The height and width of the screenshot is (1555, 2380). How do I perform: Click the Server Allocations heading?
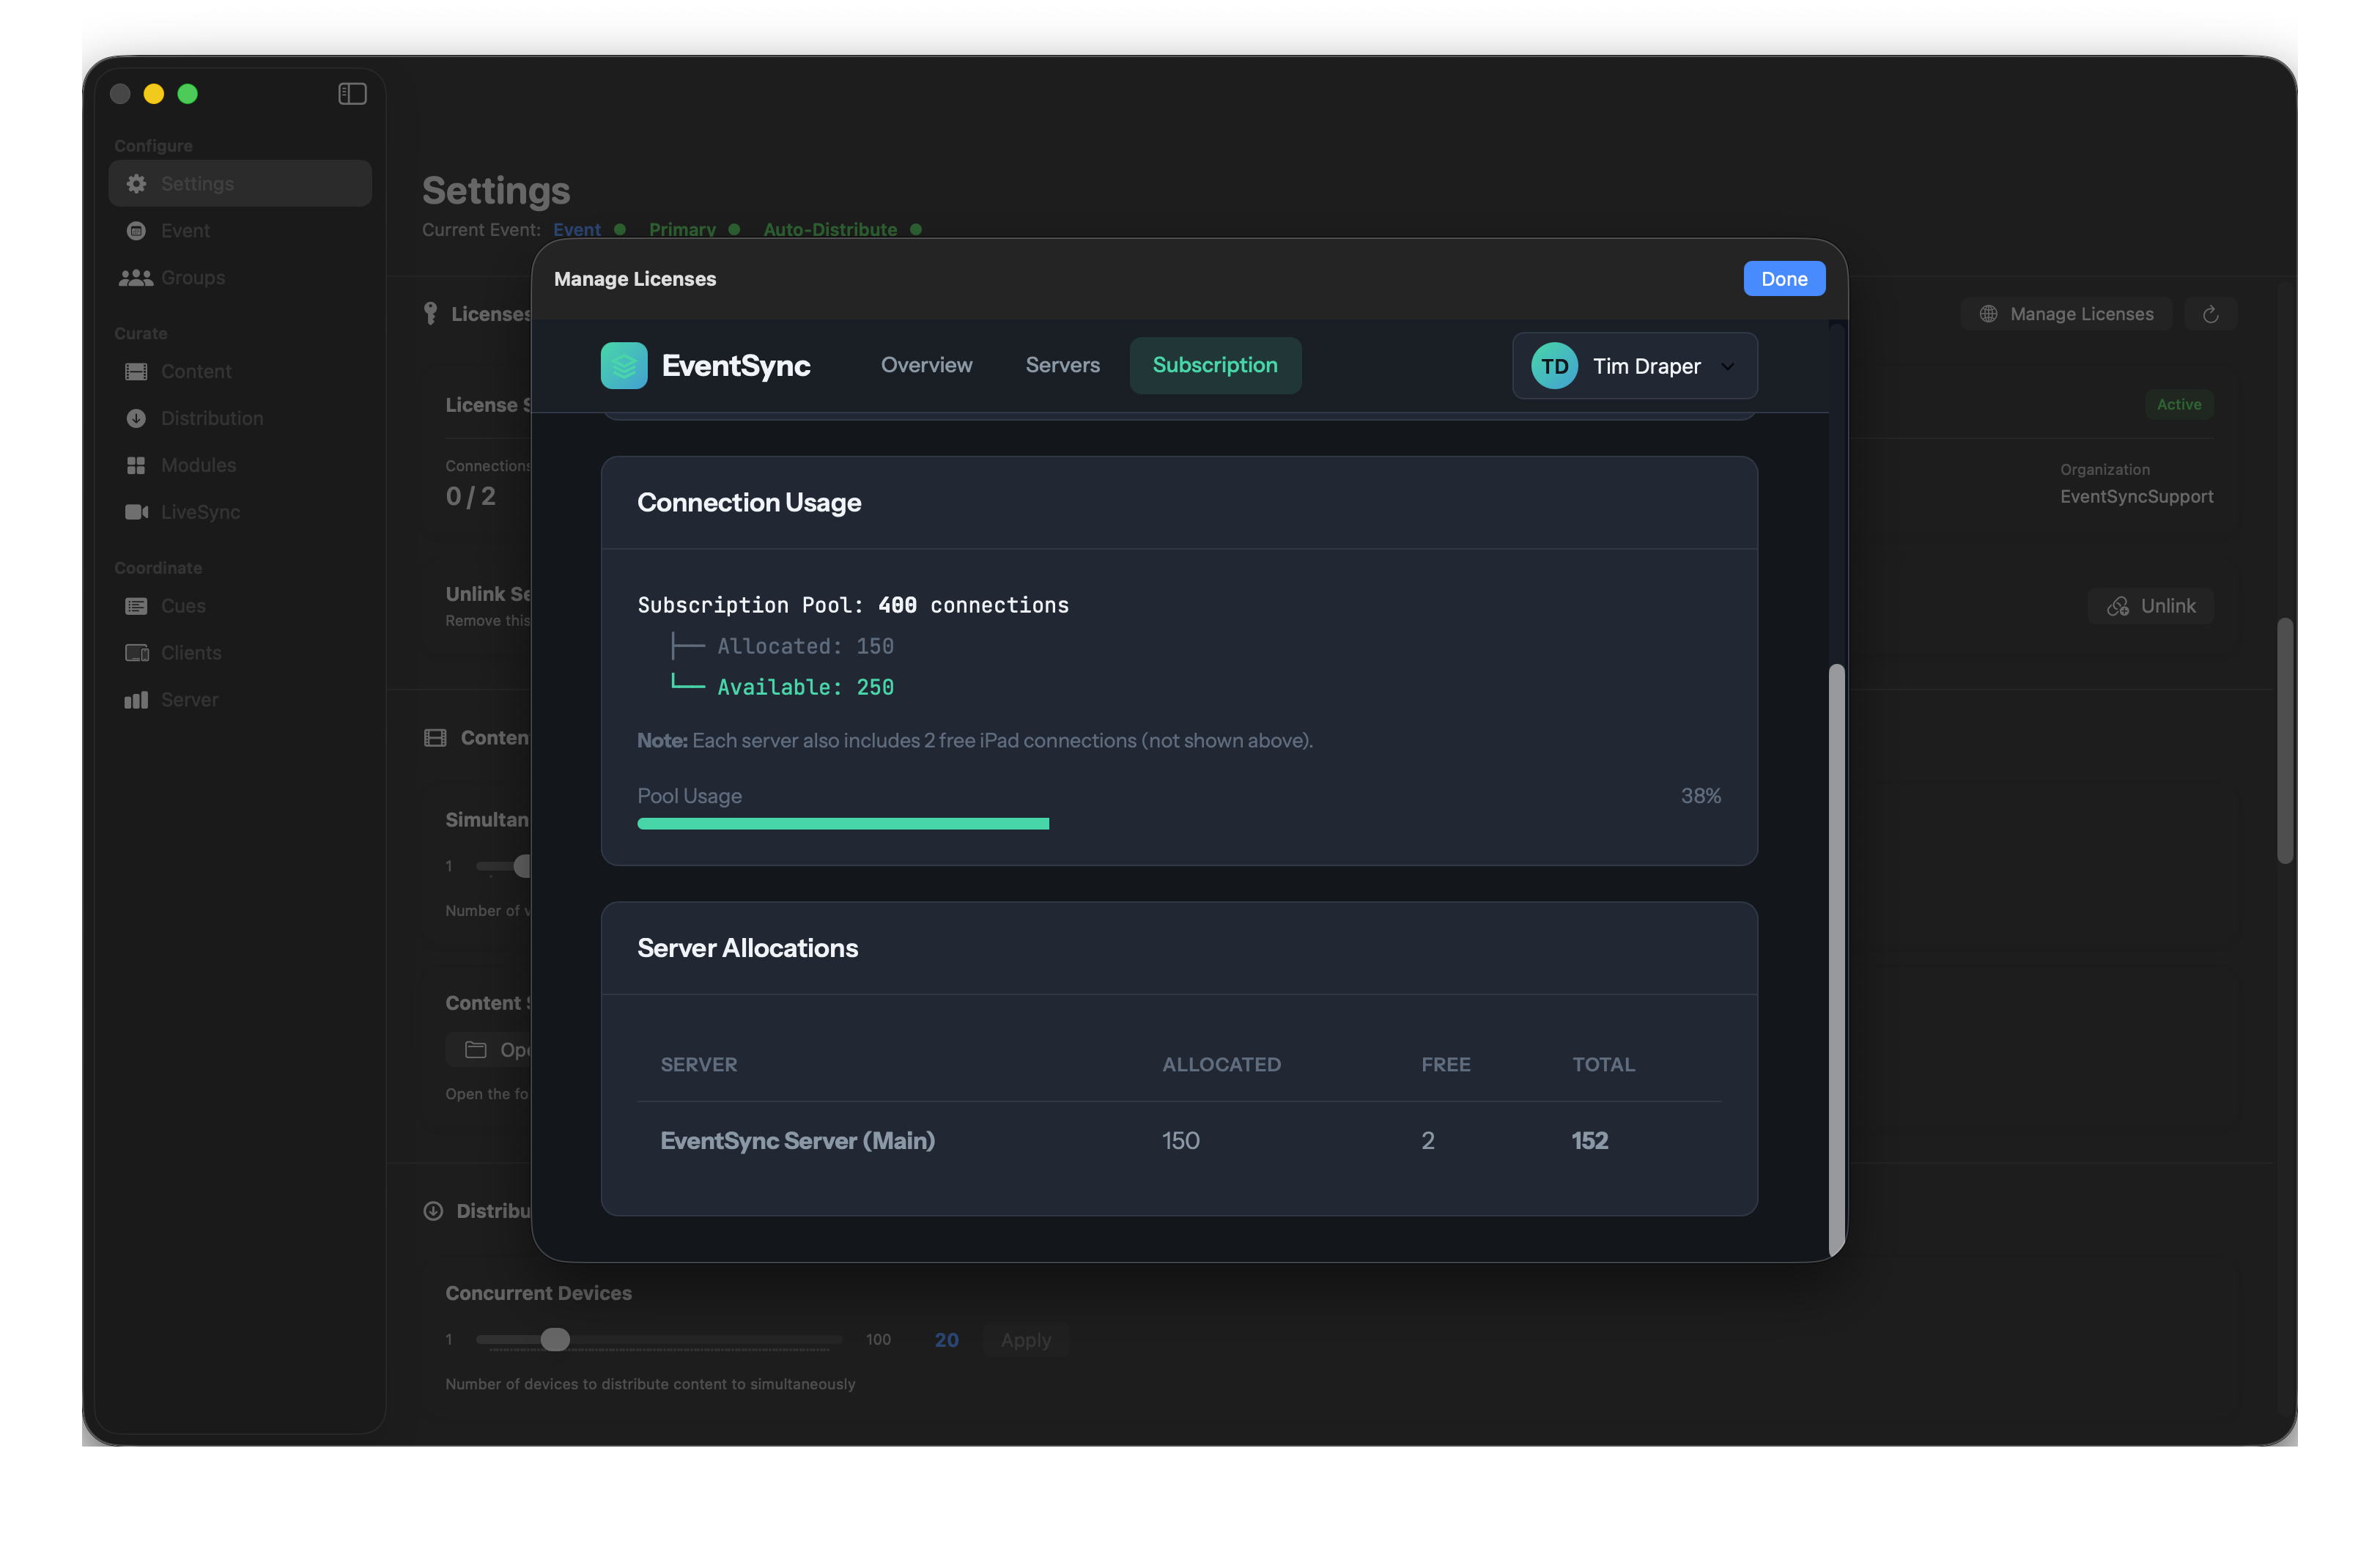click(x=747, y=948)
